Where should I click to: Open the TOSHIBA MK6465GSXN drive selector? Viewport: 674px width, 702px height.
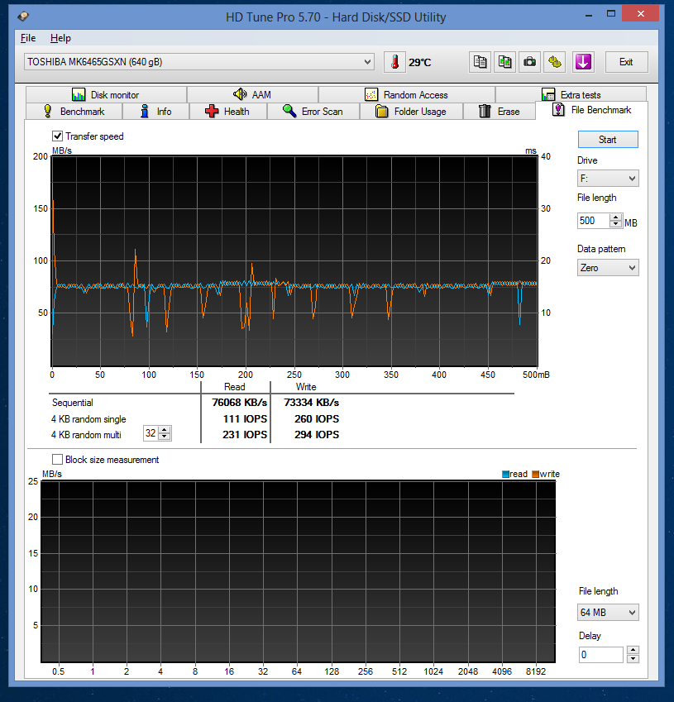coord(198,62)
